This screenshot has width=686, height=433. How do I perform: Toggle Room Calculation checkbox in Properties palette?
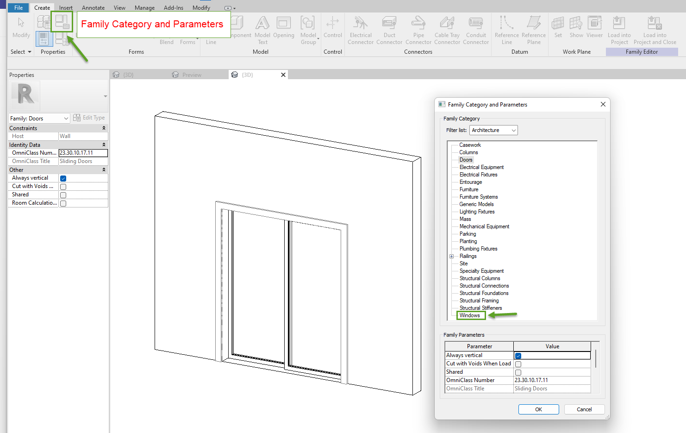tap(63, 203)
